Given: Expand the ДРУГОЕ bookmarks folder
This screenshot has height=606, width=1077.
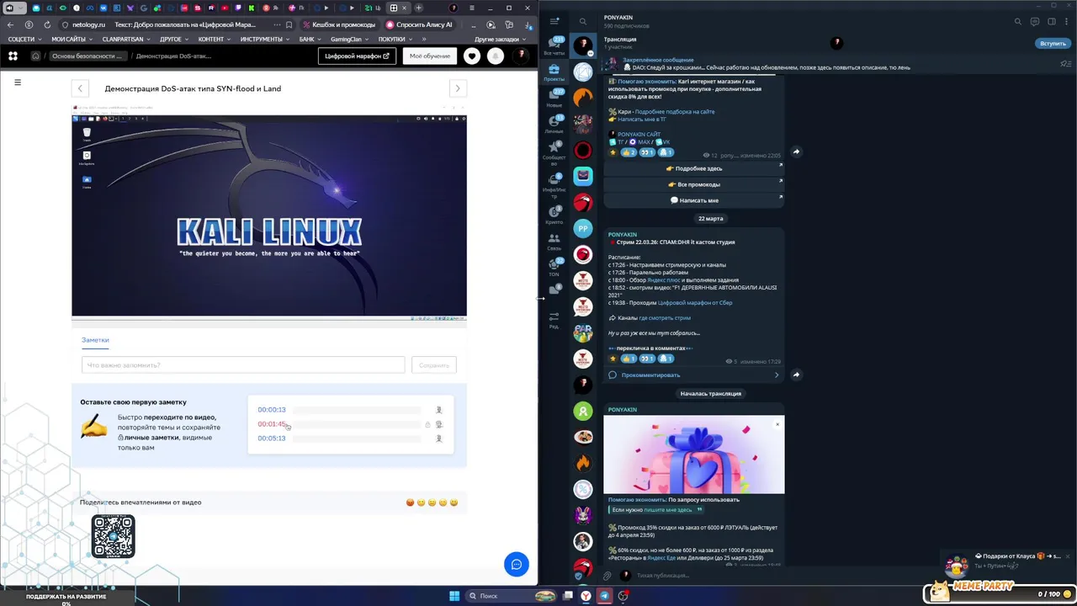Looking at the screenshot, I should click(173, 40).
